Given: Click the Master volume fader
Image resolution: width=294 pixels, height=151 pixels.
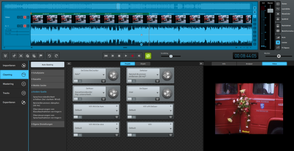Looking at the screenshot, I should pyautogui.click(x=270, y=10).
